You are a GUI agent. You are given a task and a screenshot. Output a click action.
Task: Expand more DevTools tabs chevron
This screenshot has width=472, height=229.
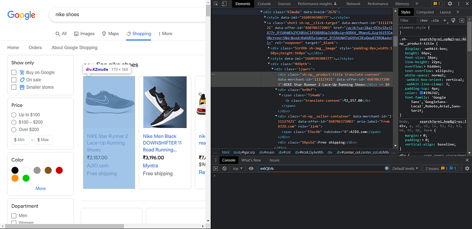[x=417, y=4]
